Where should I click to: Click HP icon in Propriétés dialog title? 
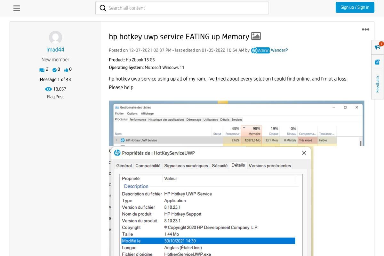(x=117, y=153)
